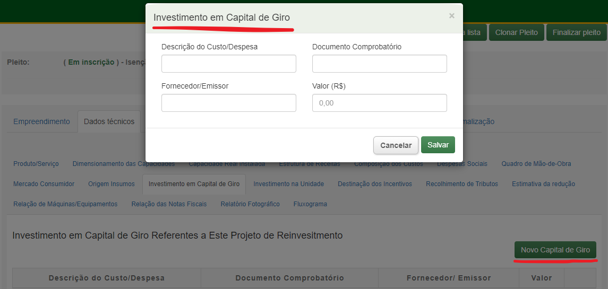Select the Origem Insumos sub-tab
Screen dimensions: 608x289
click(x=112, y=183)
